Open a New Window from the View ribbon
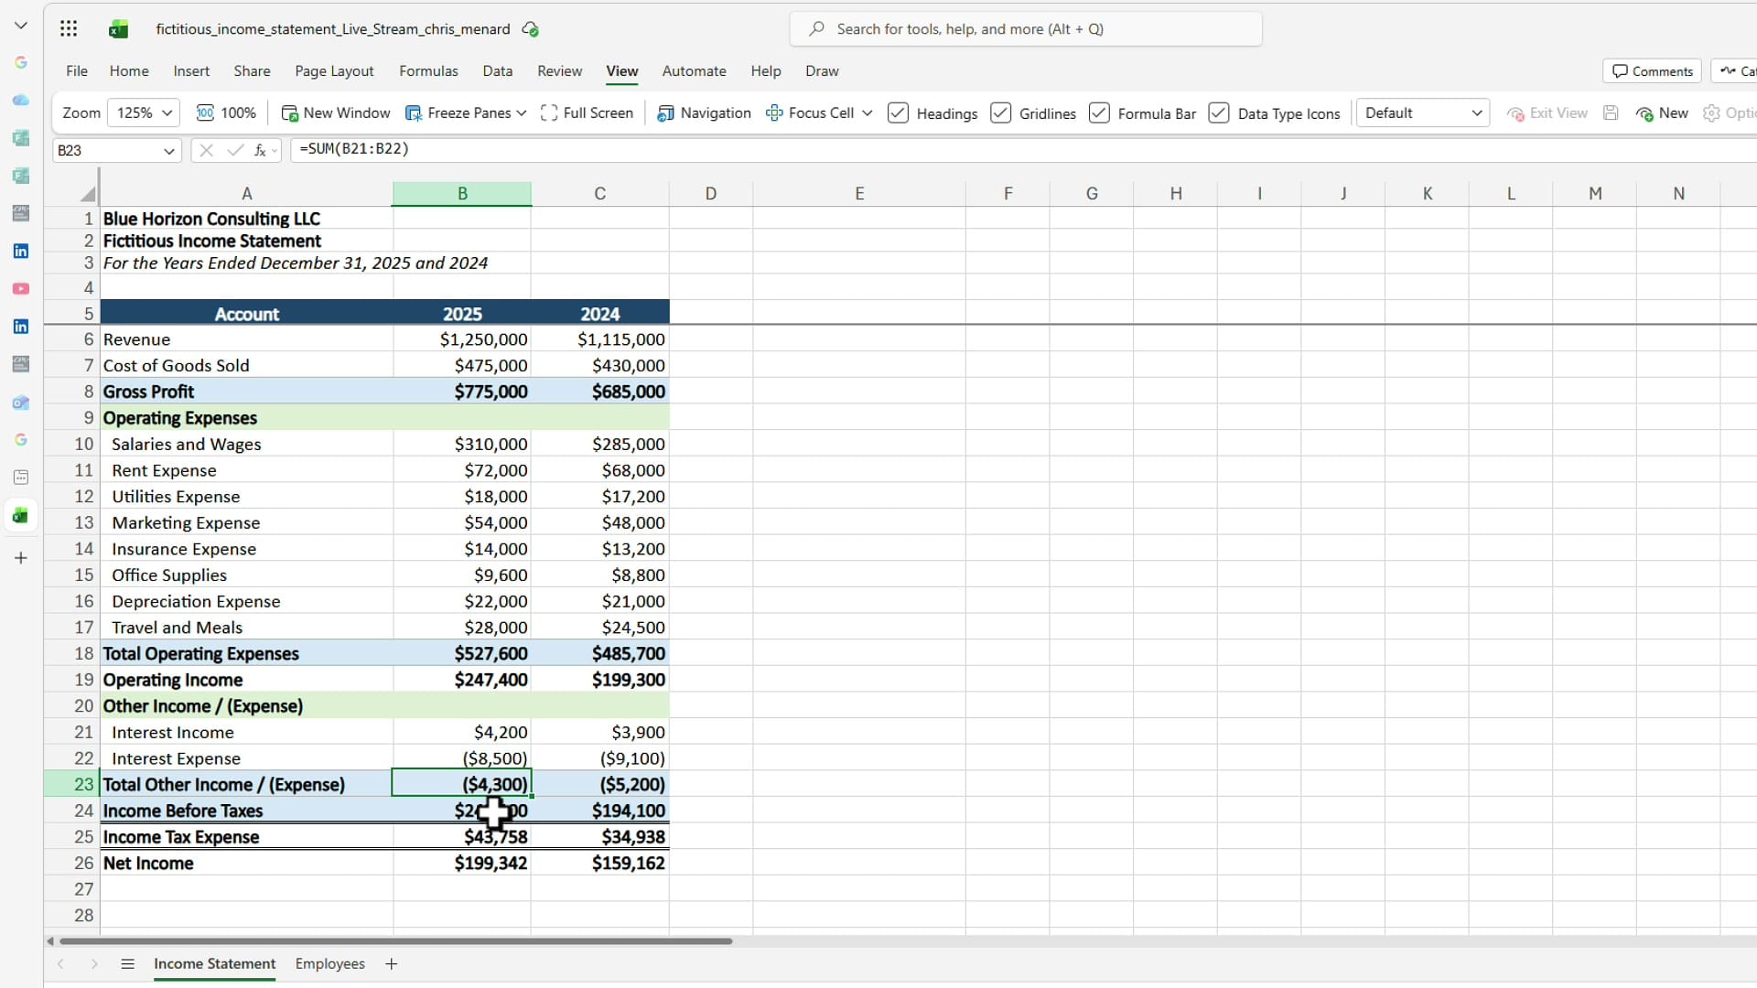This screenshot has width=1757, height=988. click(335, 113)
